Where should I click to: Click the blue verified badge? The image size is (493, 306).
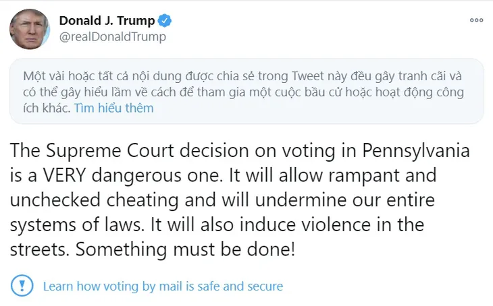[x=164, y=21]
